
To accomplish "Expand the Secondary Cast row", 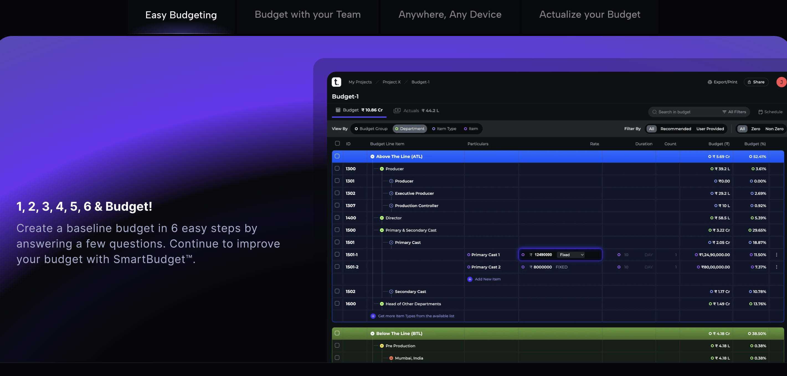I will point(391,292).
